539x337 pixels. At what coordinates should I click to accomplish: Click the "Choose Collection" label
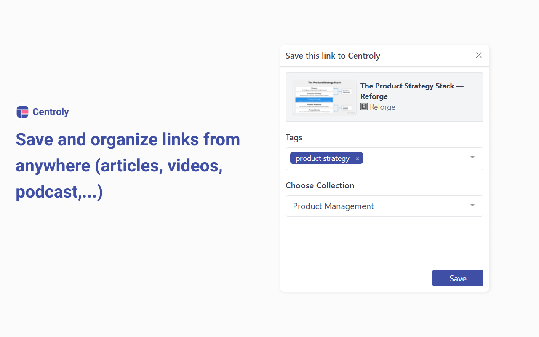click(x=320, y=185)
